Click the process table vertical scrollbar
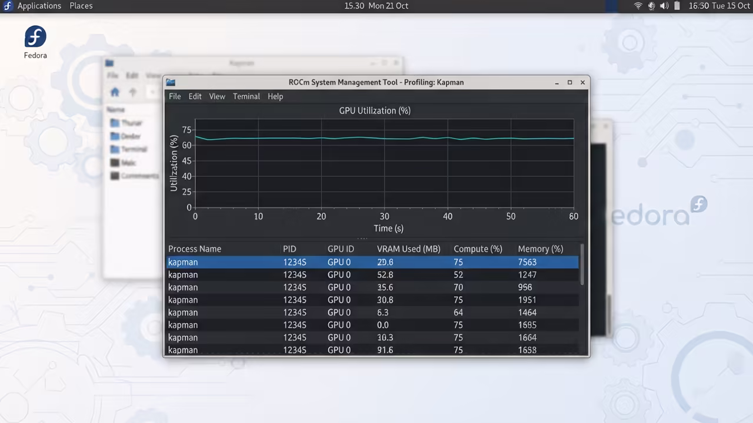The height and width of the screenshot is (423, 753). click(582, 266)
